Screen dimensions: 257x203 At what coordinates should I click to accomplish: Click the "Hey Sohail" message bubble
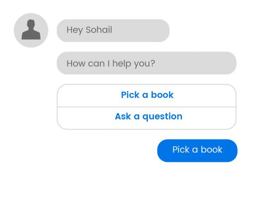click(113, 31)
